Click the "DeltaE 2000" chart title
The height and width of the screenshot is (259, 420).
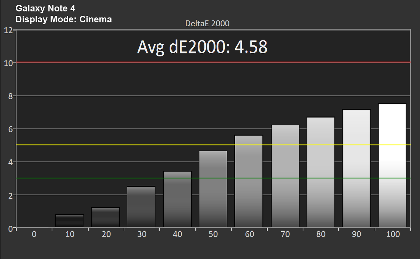click(207, 23)
